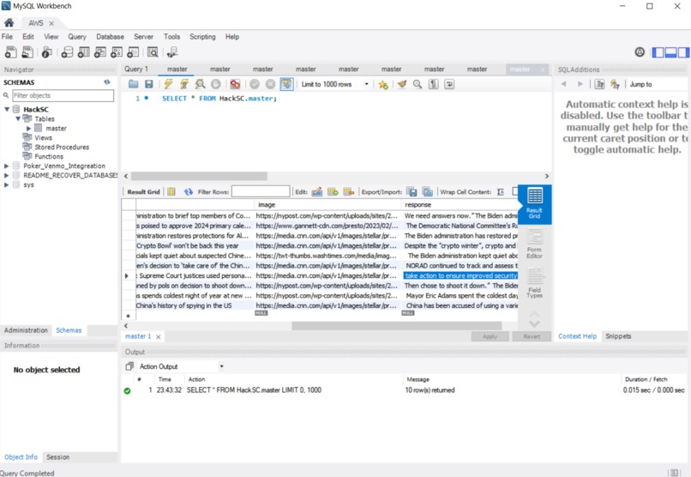Collapse the Tables folder under HackSC
The image size is (691, 477).
pyautogui.click(x=18, y=118)
